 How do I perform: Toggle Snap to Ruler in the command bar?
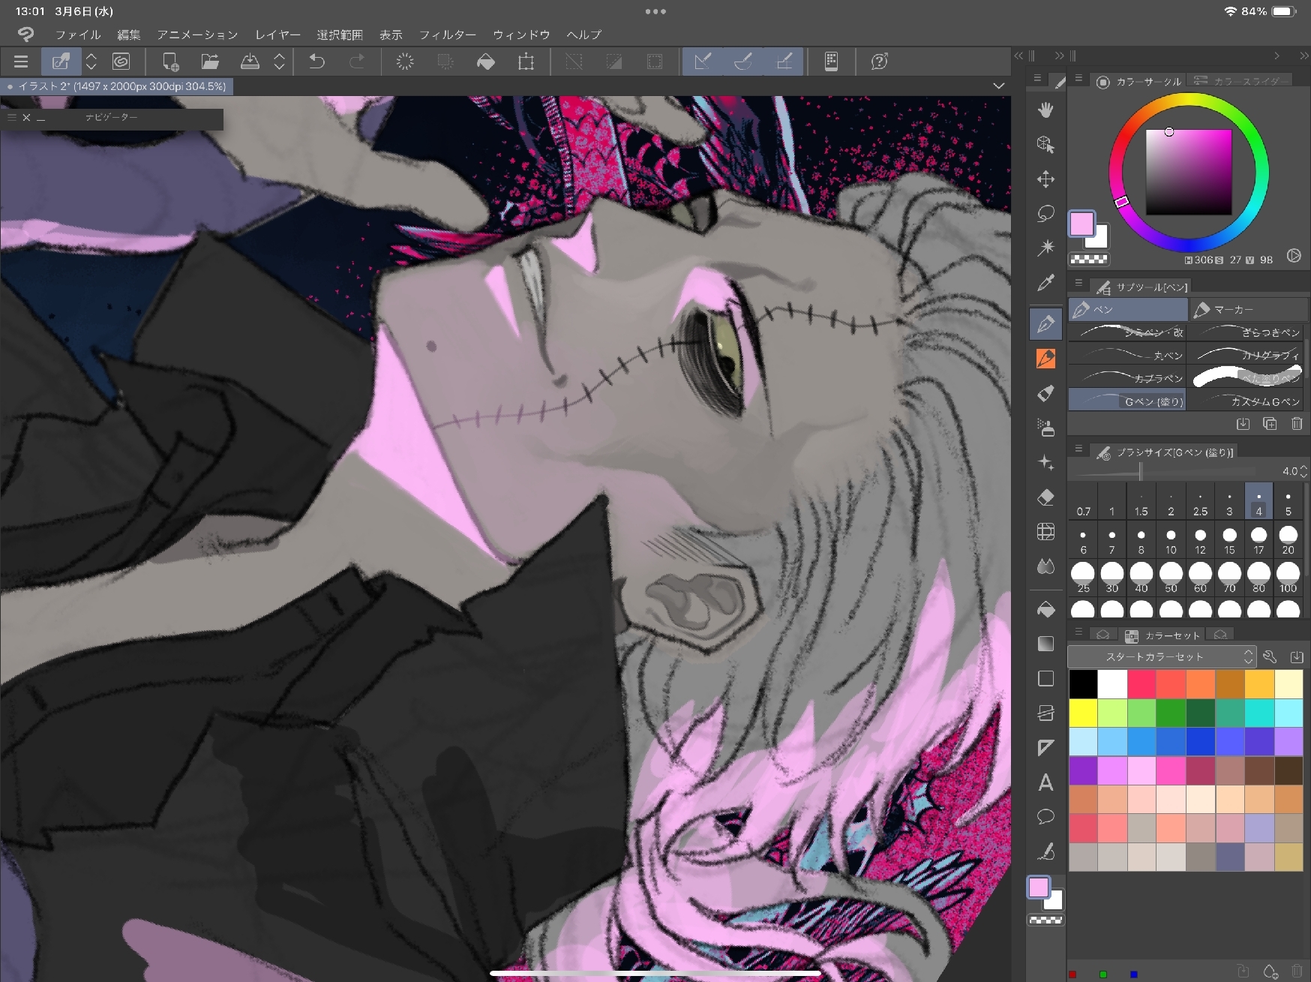[x=703, y=62]
